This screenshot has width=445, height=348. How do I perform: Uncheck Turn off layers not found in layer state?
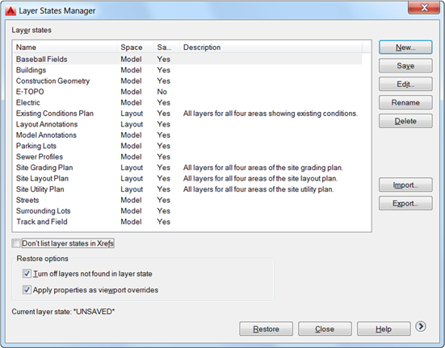click(x=27, y=274)
